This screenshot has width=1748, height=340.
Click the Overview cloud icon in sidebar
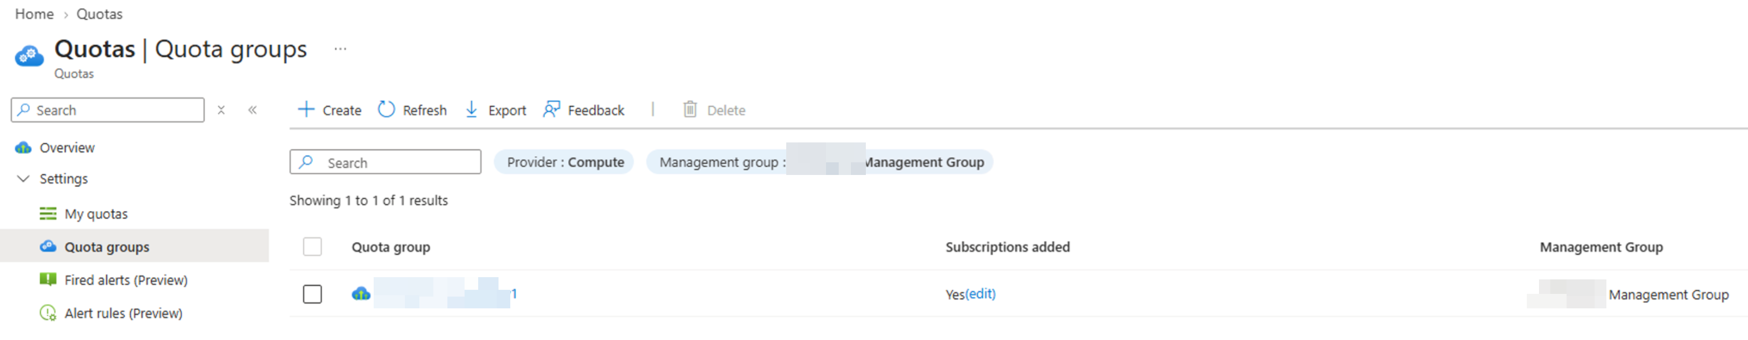(24, 148)
